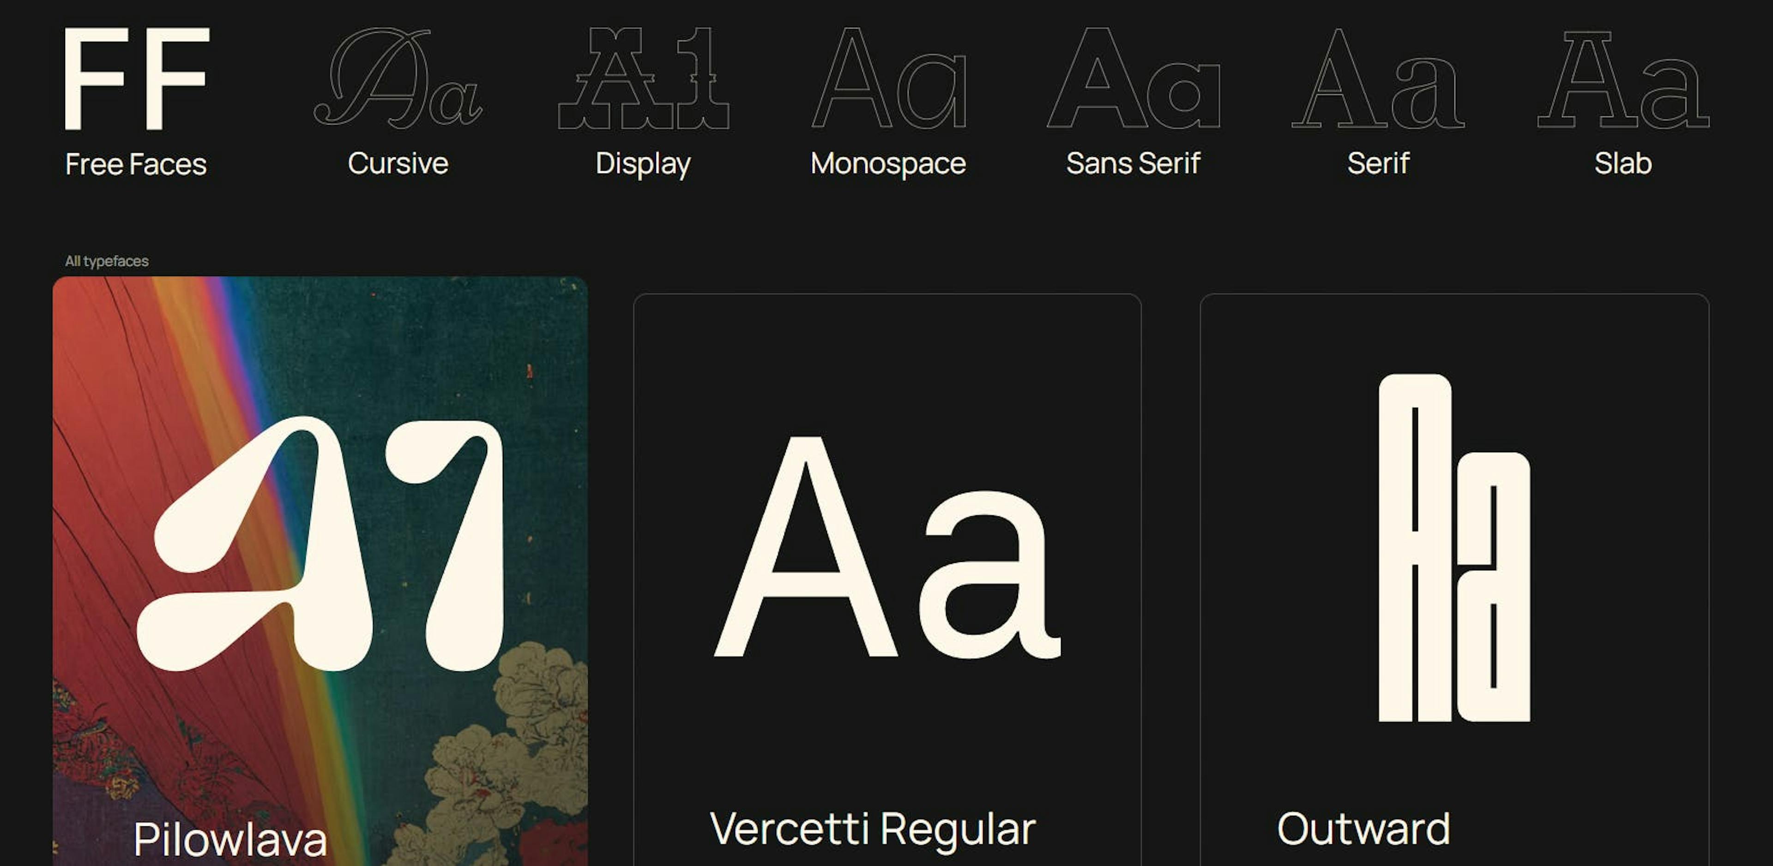Open the Display category label
Viewport: 1773px width, 866px height.
(x=643, y=164)
